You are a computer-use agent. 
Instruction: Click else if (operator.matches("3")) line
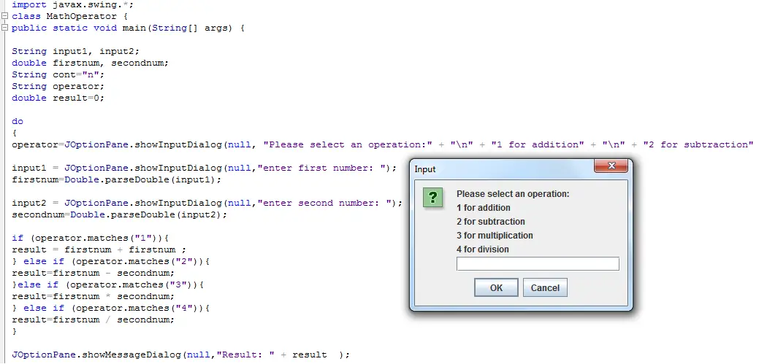pos(107,284)
